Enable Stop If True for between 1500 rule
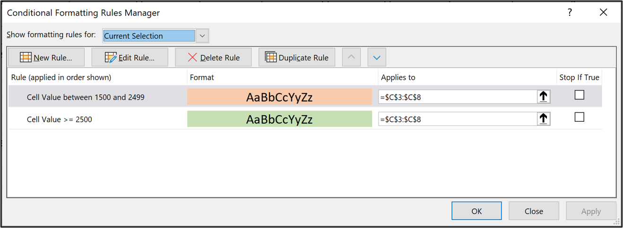This screenshot has width=623, height=228. (579, 95)
